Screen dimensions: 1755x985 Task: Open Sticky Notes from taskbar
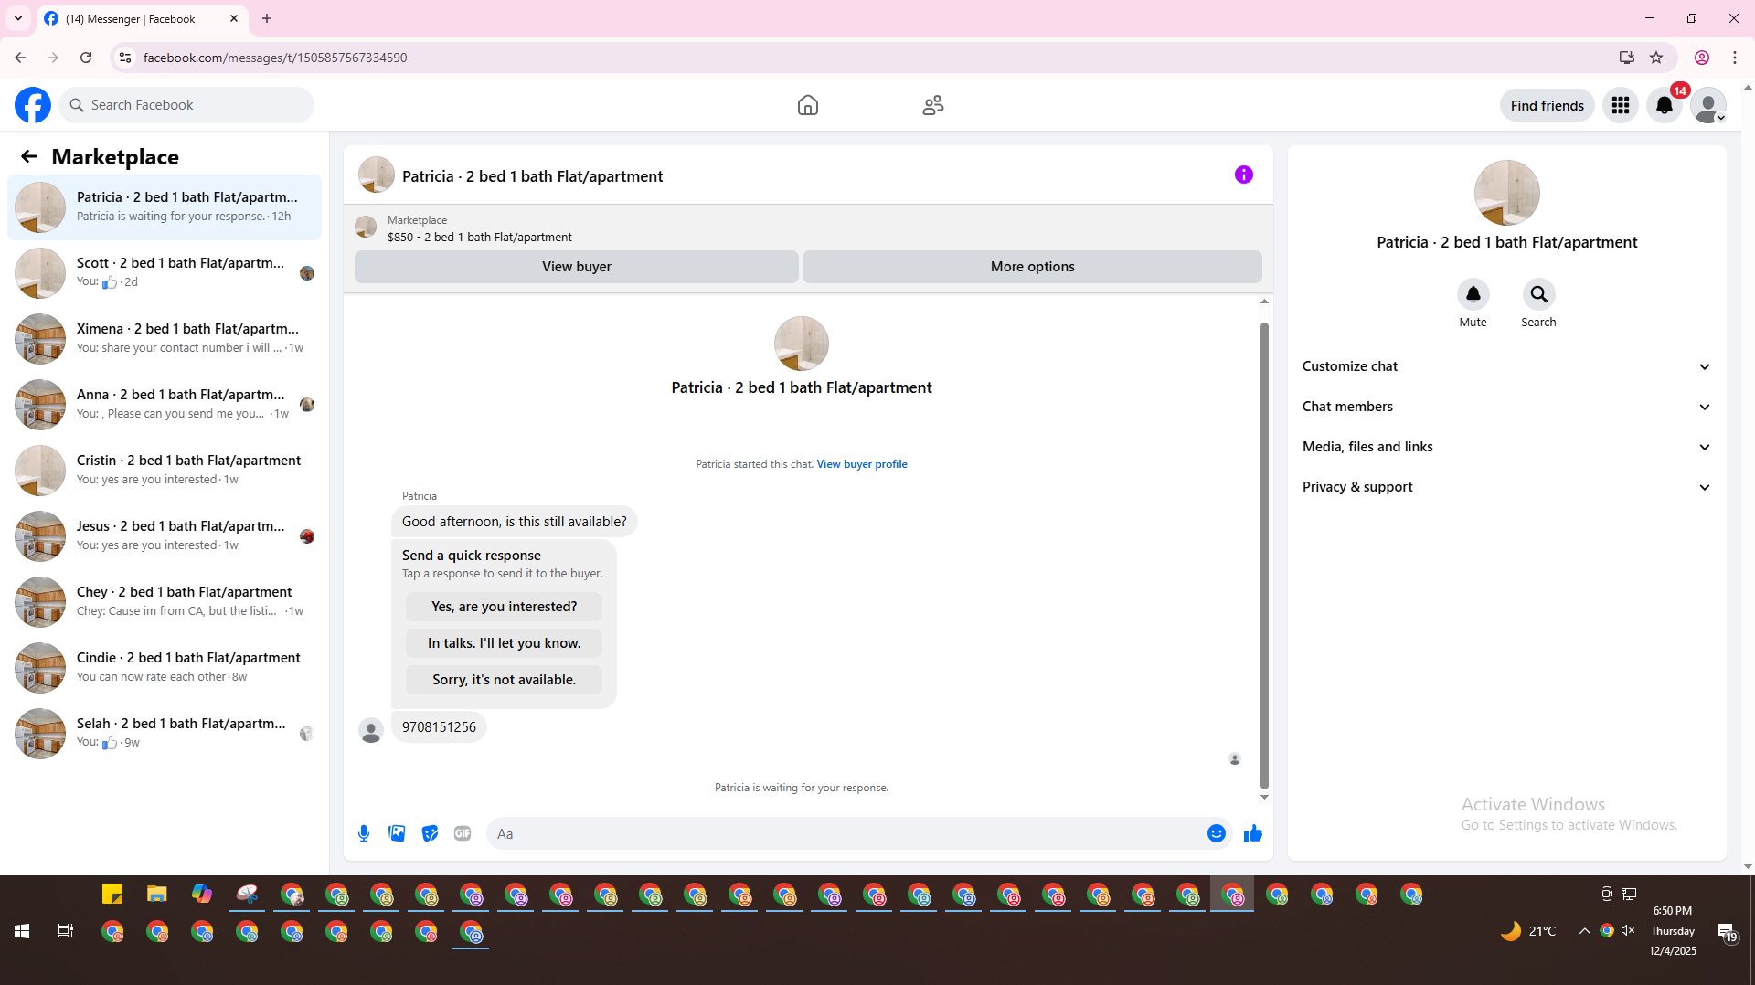112,895
